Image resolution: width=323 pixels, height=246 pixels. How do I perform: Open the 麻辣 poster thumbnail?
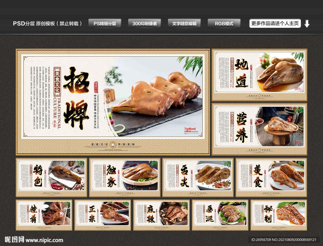tap(161, 215)
